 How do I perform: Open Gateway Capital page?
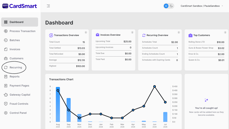(20, 95)
